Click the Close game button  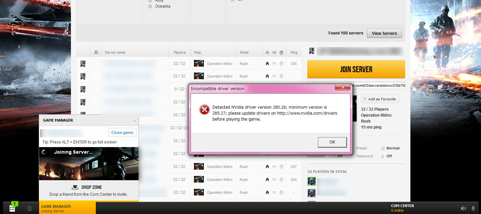(x=122, y=133)
